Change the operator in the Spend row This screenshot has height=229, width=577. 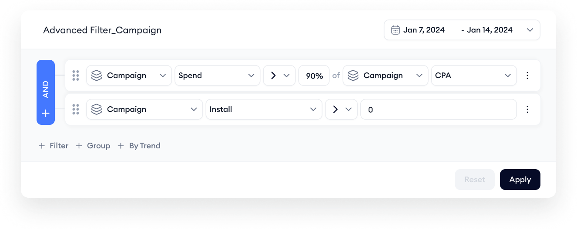(279, 75)
